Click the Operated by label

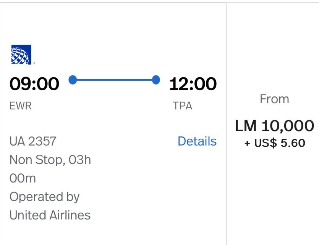(x=44, y=197)
